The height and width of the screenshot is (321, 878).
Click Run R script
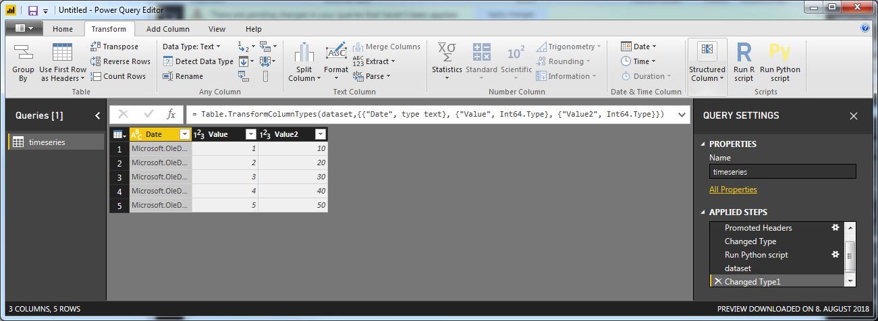pyautogui.click(x=744, y=63)
